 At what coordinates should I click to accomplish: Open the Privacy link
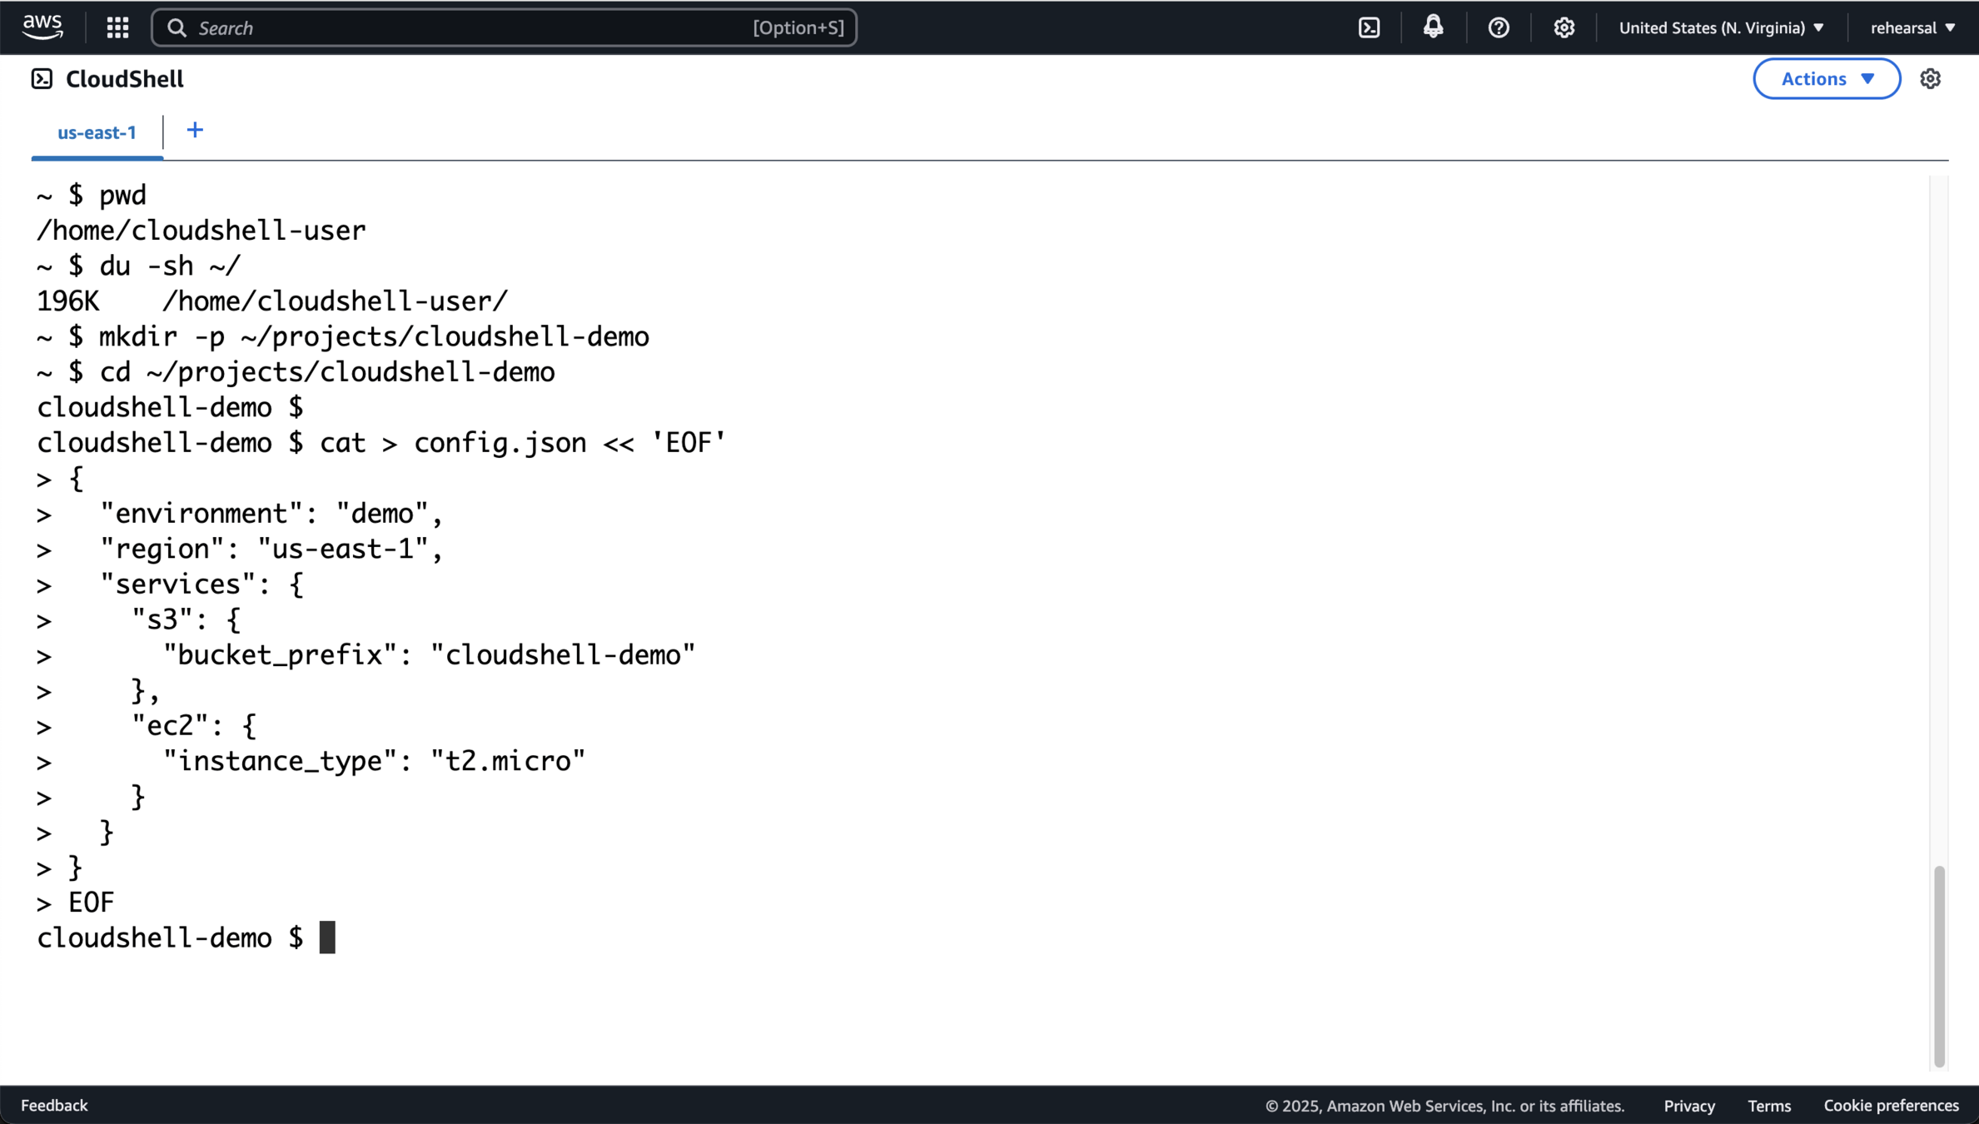pyautogui.click(x=1689, y=1106)
